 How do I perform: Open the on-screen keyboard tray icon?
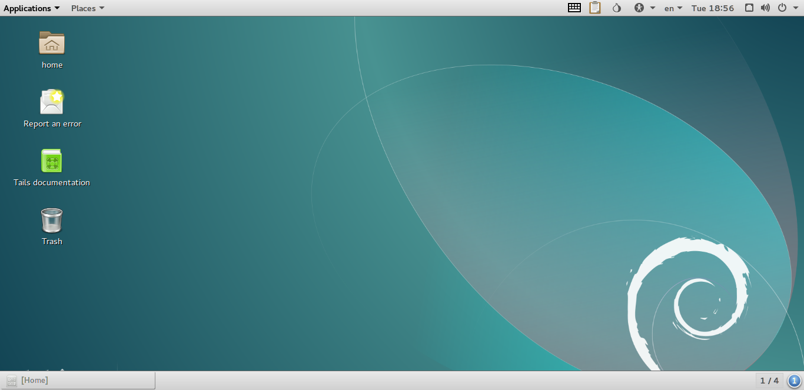tap(574, 8)
